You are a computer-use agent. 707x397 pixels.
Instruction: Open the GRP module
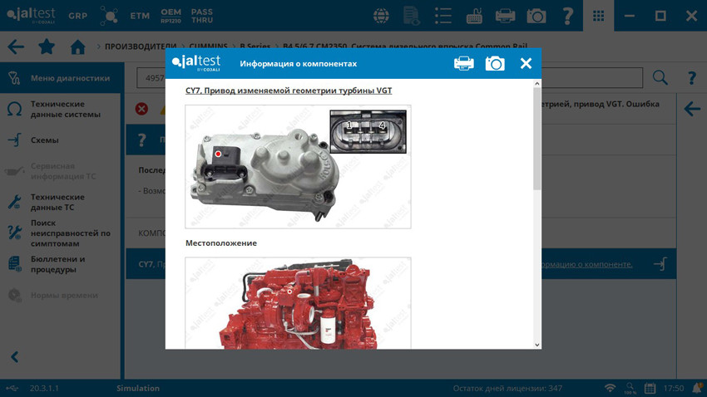77,16
